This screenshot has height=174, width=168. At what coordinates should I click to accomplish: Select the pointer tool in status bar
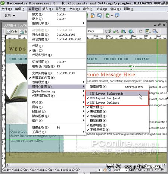[x=99, y=170]
